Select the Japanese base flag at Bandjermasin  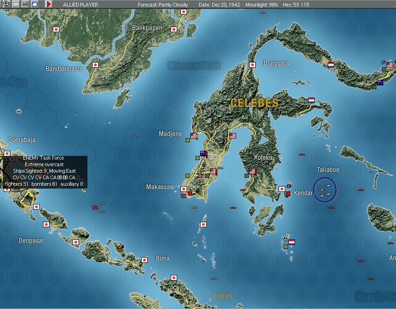pos(95,65)
